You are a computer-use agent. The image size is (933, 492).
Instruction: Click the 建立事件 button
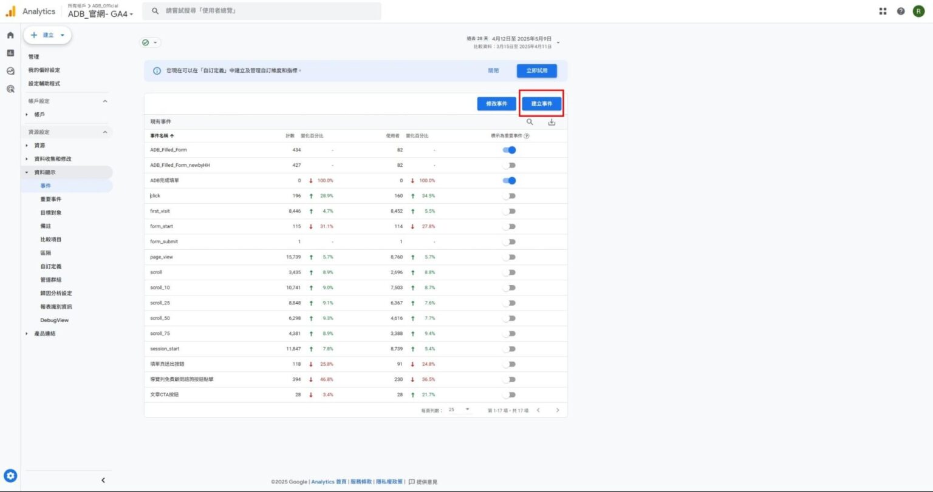tap(541, 104)
